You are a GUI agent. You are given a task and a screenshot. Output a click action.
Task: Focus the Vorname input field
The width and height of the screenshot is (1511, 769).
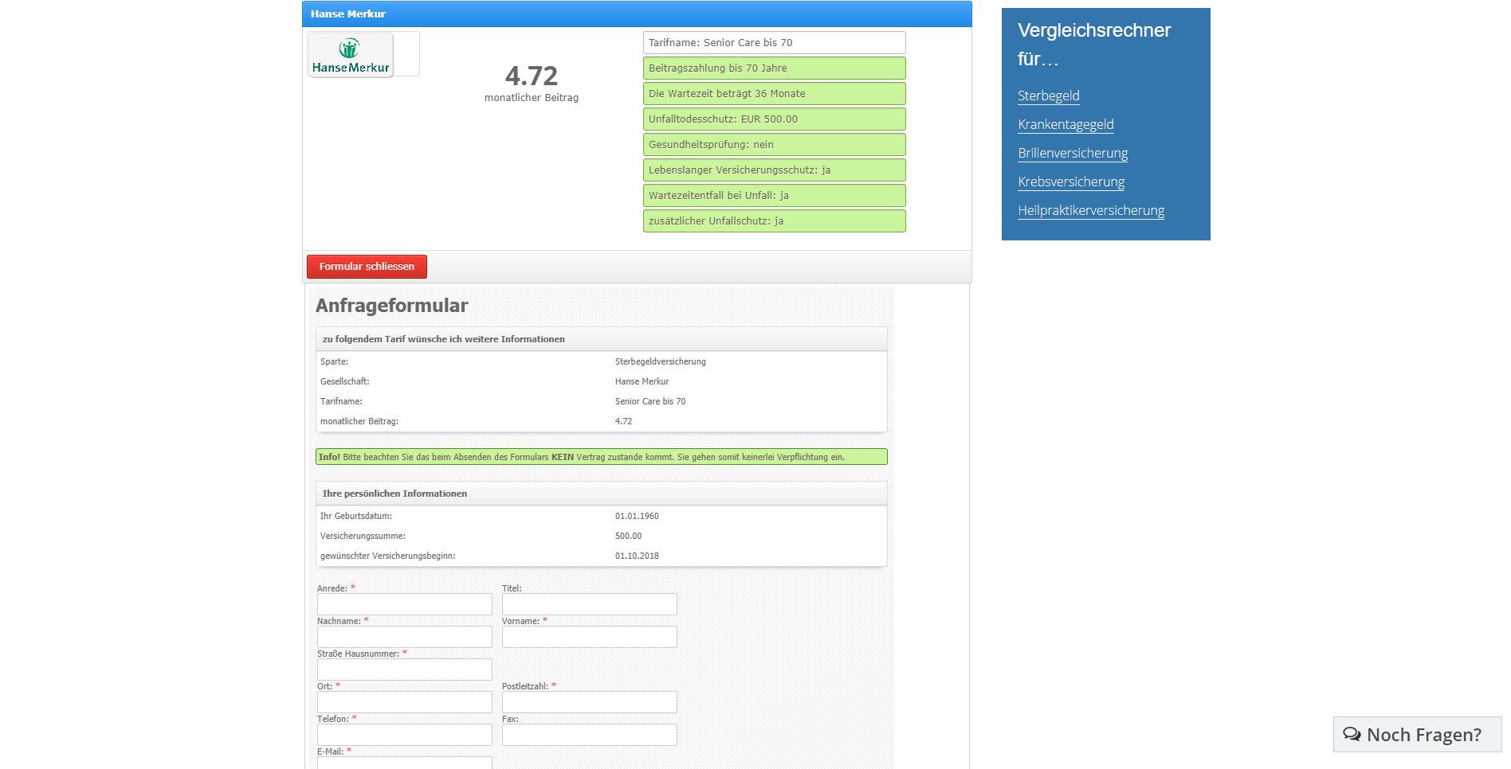click(590, 637)
